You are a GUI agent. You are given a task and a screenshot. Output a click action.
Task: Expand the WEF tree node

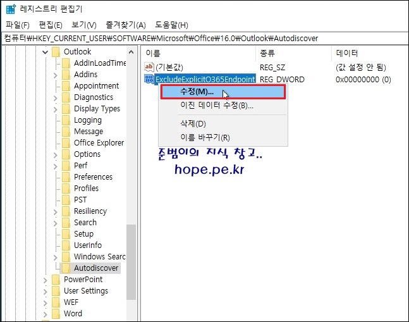click(45, 303)
